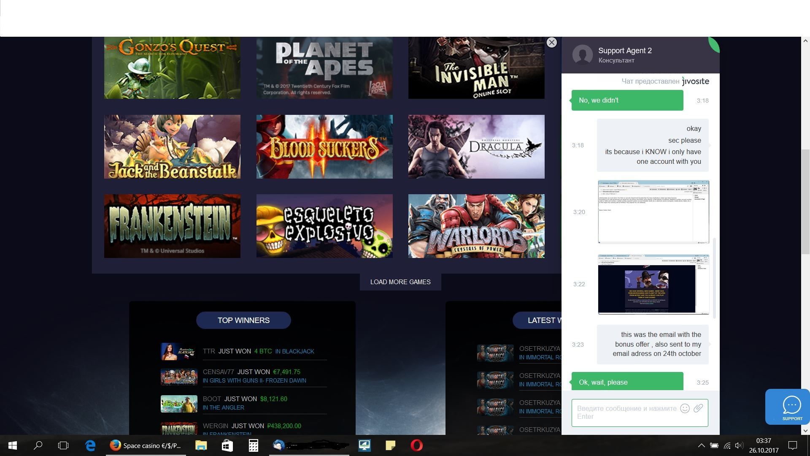Open File Explorer from the taskbar
810x456 pixels.
click(201, 445)
